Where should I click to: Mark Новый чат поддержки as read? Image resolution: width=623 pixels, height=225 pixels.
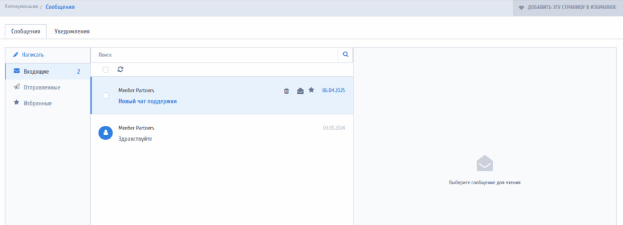[301, 91]
